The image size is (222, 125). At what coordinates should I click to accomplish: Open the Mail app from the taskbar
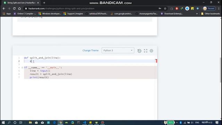point(42,123)
